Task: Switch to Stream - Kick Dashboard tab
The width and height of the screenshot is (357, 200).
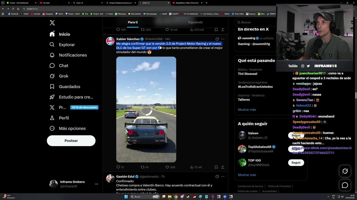Action: point(21,3)
